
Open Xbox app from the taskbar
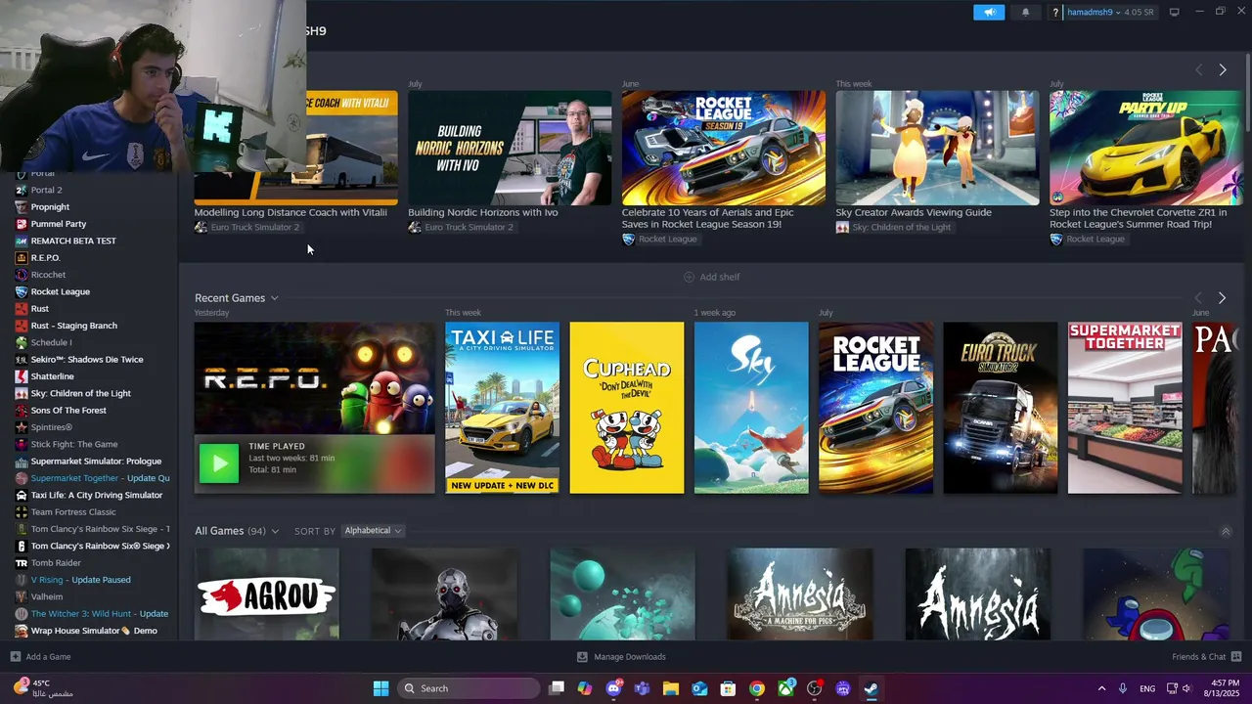click(785, 688)
